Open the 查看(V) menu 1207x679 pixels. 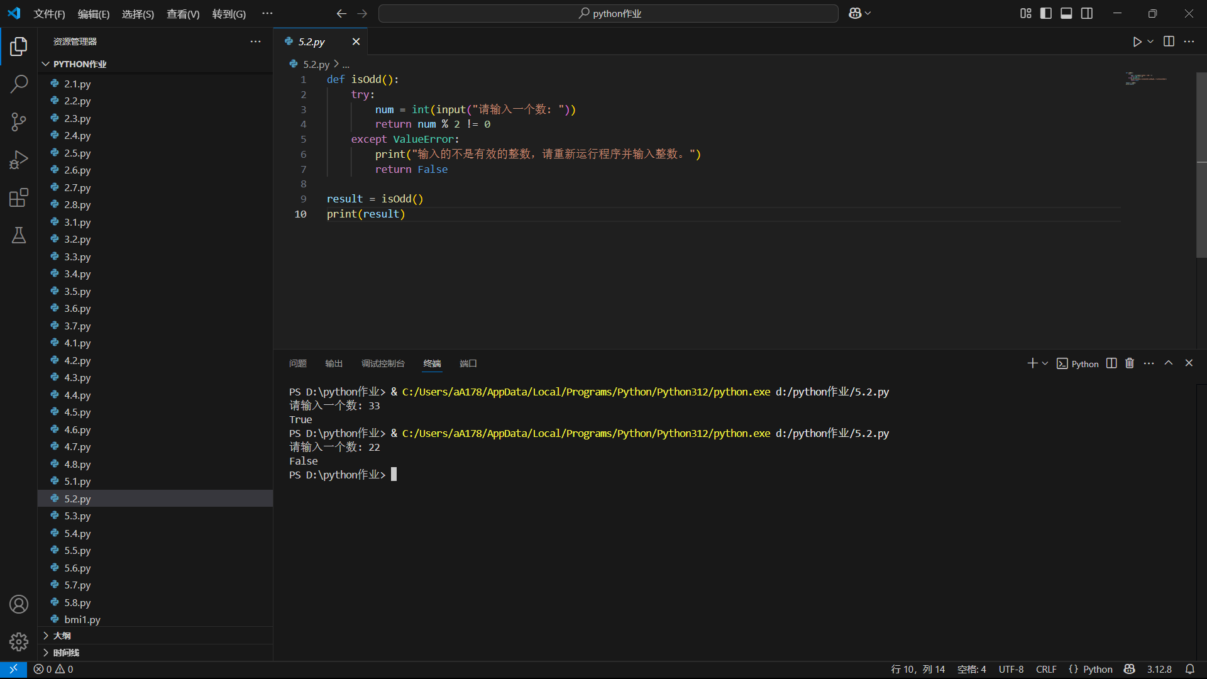[183, 14]
